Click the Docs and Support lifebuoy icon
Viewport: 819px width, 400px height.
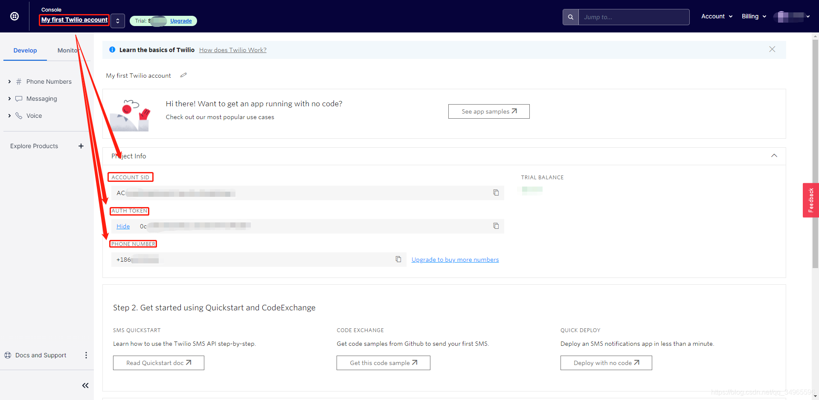[x=8, y=355]
